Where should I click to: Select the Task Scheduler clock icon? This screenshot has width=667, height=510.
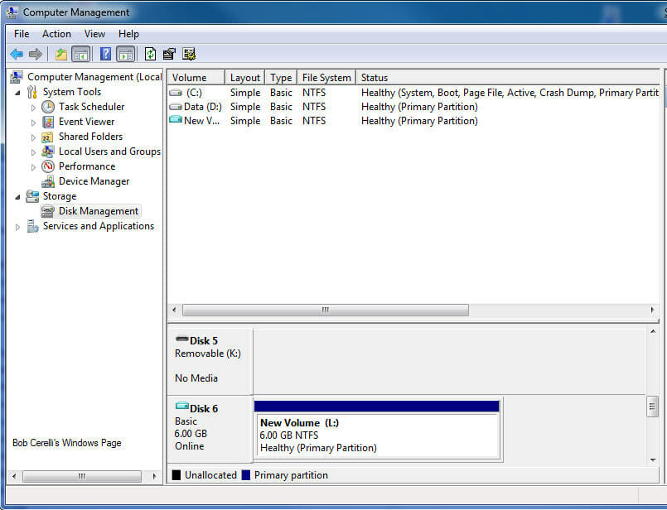click(x=48, y=107)
